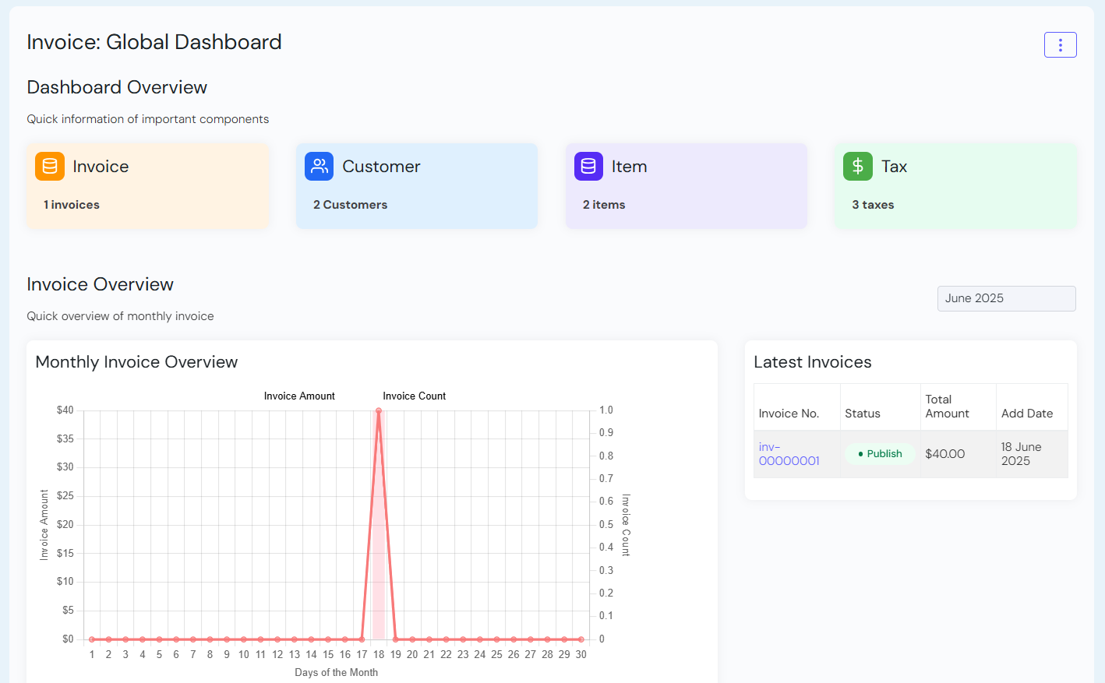
Task: Open the Invoice summary card
Action: (148, 186)
